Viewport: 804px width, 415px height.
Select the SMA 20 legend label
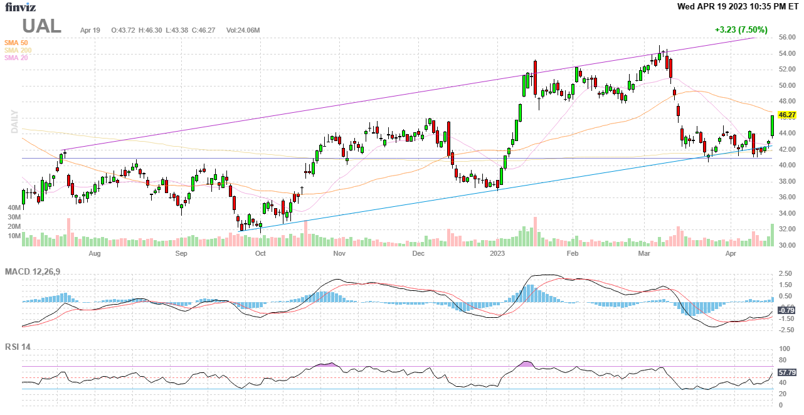point(16,58)
